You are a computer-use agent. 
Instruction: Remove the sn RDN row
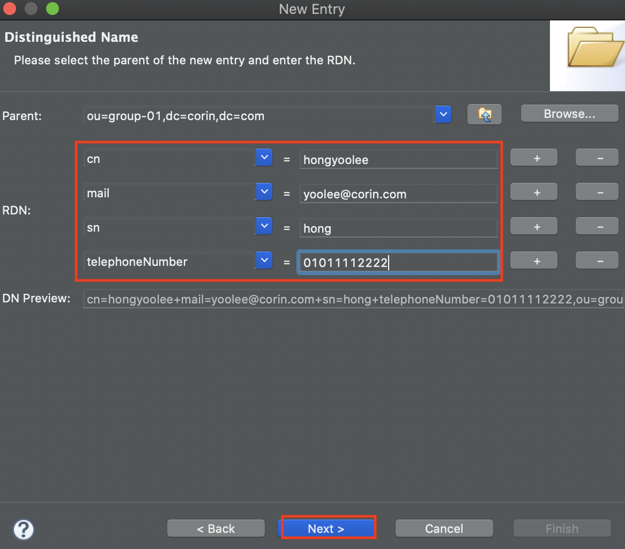pos(597,226)
